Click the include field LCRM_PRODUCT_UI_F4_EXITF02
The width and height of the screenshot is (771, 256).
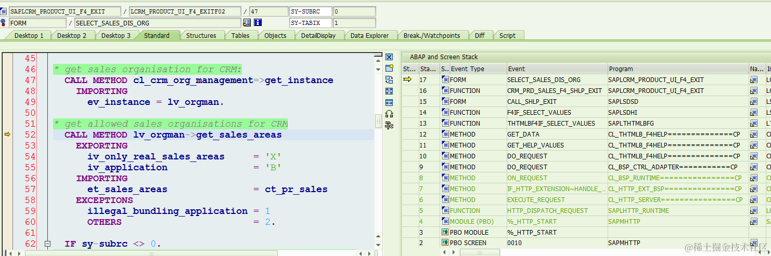[185, 11]
